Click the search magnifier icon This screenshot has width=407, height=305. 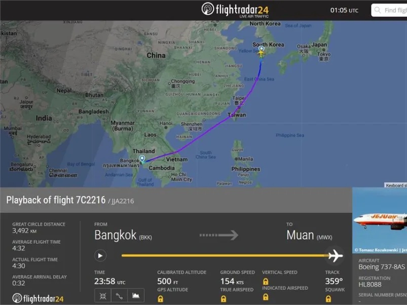(378, 10)
